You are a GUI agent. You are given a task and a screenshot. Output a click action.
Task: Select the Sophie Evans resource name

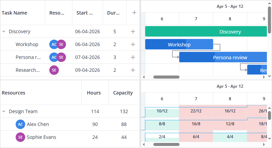[41, 137]
